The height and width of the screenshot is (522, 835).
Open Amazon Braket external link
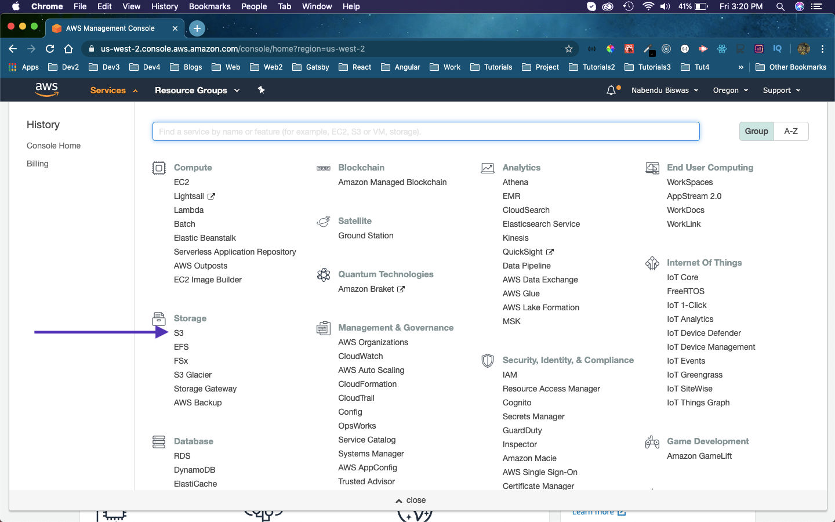click(x=371, y=289)
